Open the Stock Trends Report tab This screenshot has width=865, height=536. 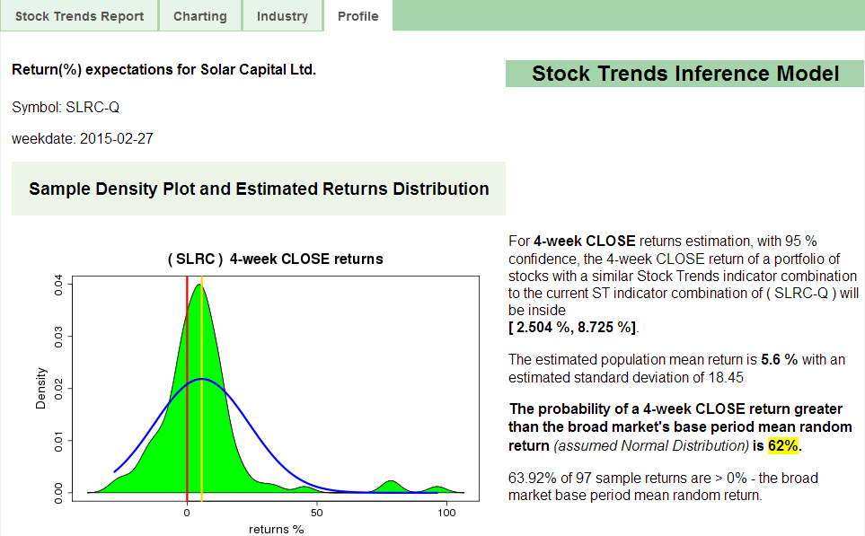[x=79, y=16]
